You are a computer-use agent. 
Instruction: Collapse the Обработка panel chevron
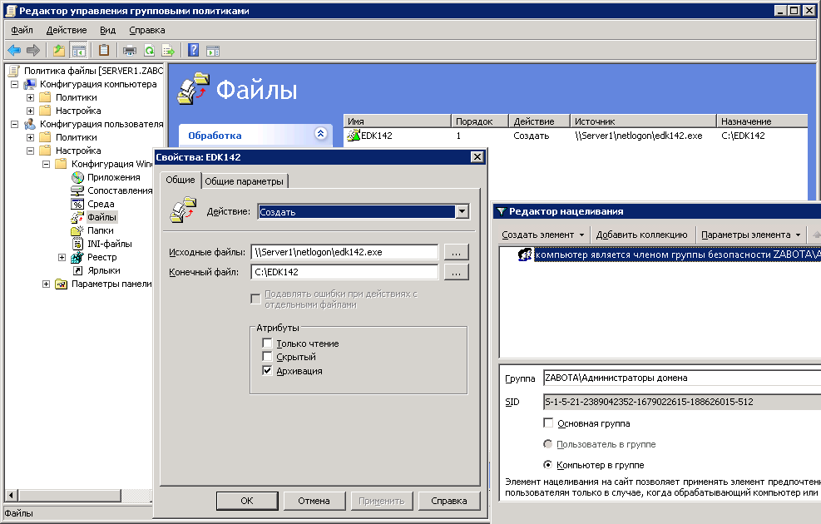pyautogui.click(x=320, y=135)
